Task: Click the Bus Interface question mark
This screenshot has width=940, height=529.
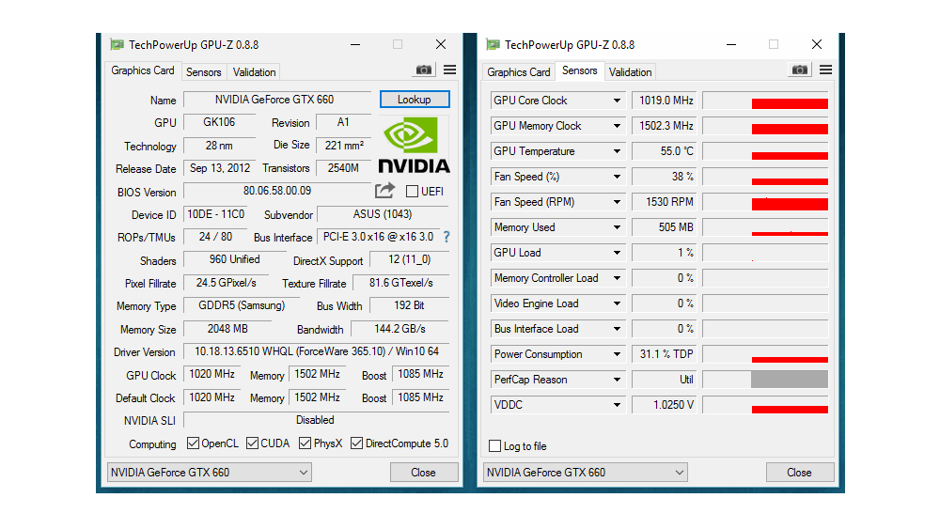Action: coord(446,237)
